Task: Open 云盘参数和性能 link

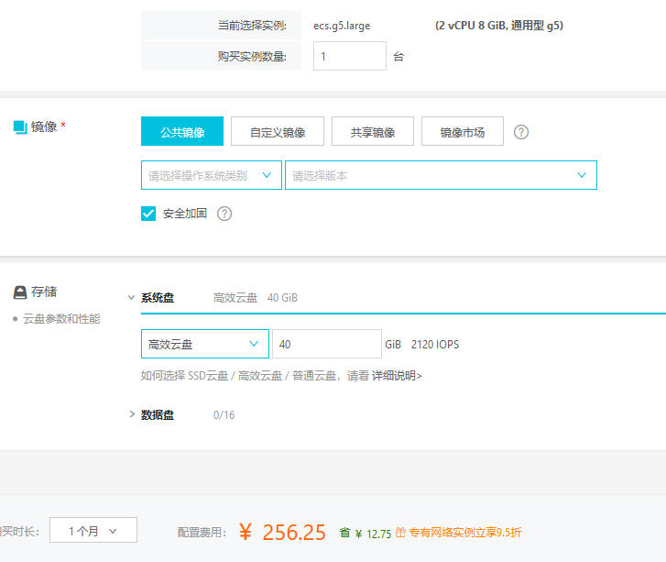Action: pyautogui.click(x=61, y=319)
